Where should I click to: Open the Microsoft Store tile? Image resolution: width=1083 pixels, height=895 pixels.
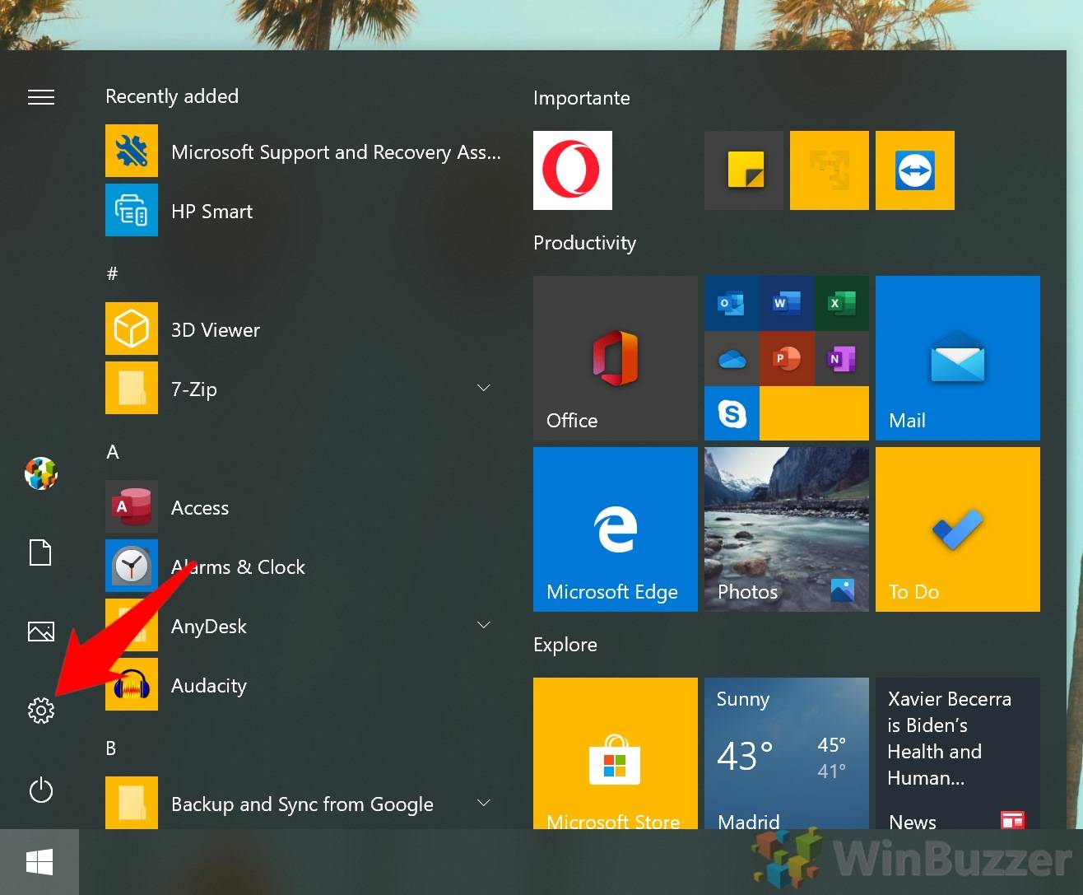[x=616, y=753]
